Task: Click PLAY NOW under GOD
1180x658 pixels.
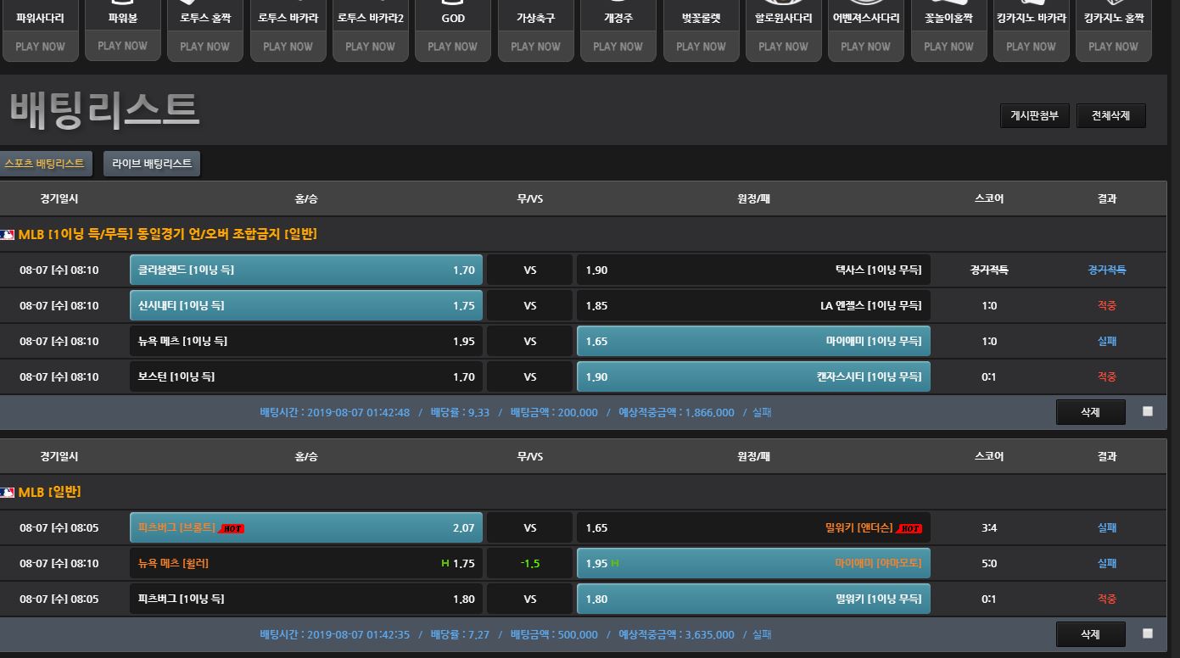Action: (453, 47)
